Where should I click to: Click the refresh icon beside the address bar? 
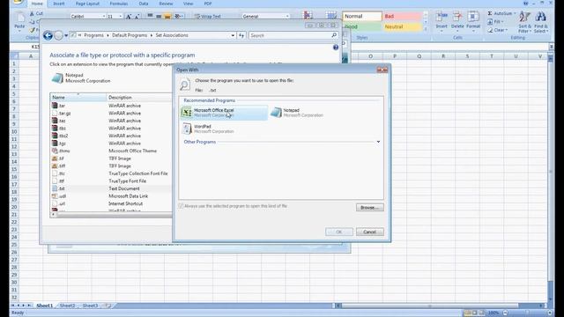coord(241,35)
